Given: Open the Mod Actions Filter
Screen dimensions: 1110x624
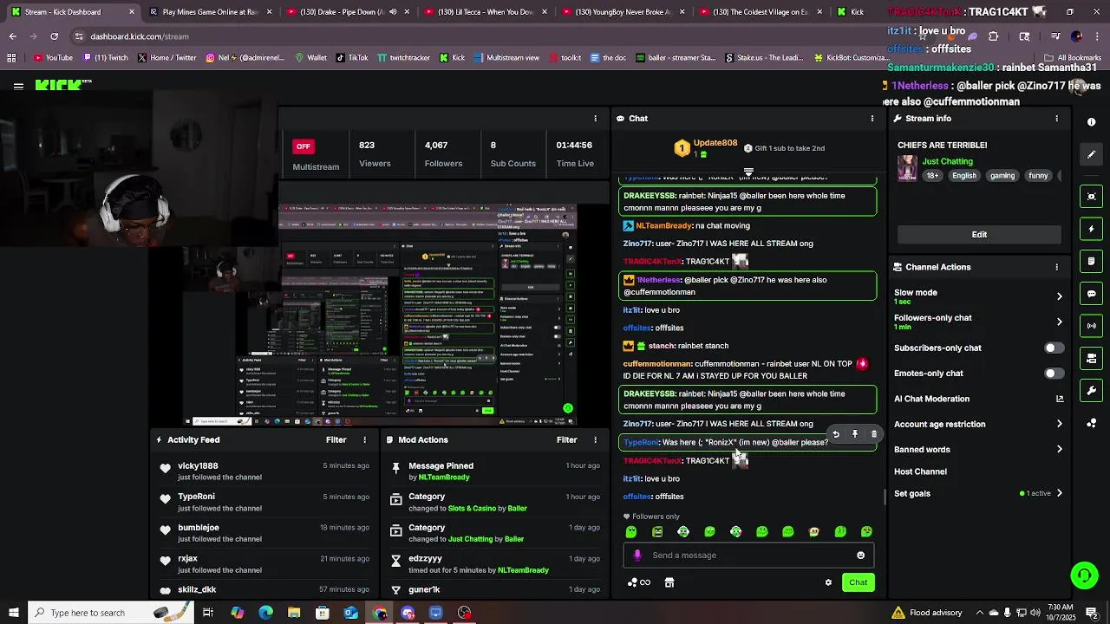Looking at the screenshot, I should (x=566, y=440).
